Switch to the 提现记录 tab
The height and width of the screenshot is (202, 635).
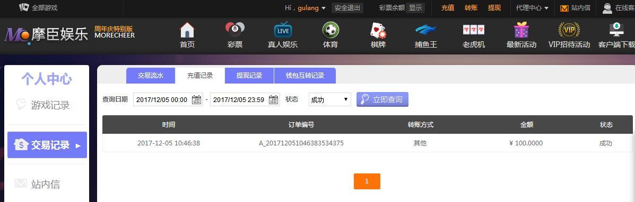pyautogui.click(x=249, y=76)
